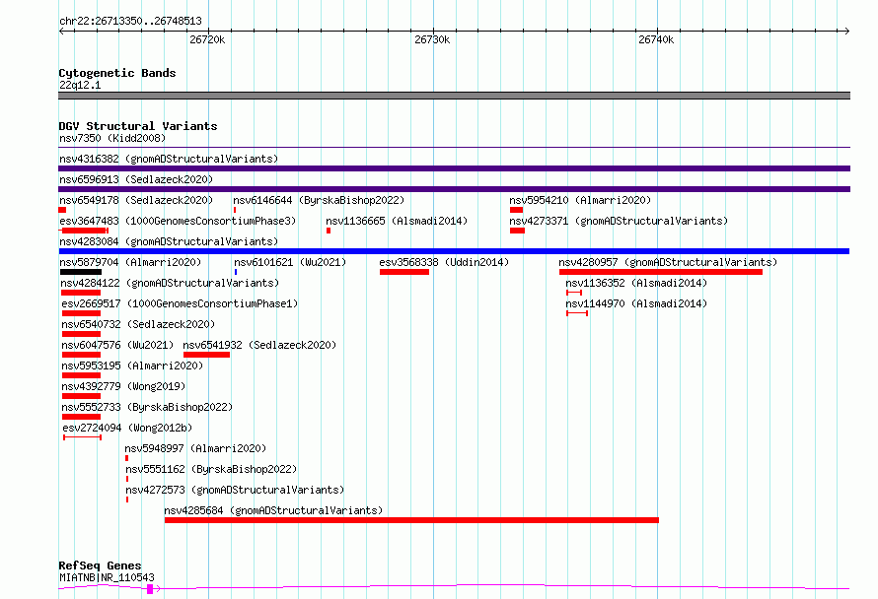This screenshot has height=599, width=878.
Task: Click the right arrowhead of the ruler
Action: 847,31
